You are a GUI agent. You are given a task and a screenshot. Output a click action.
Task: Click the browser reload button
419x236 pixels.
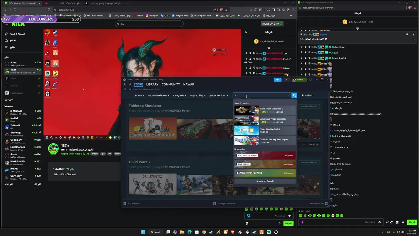15,10
